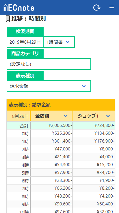Click the 商品カテゴリ (設定なし) field
119x213 pixels.
pos(49,64)
